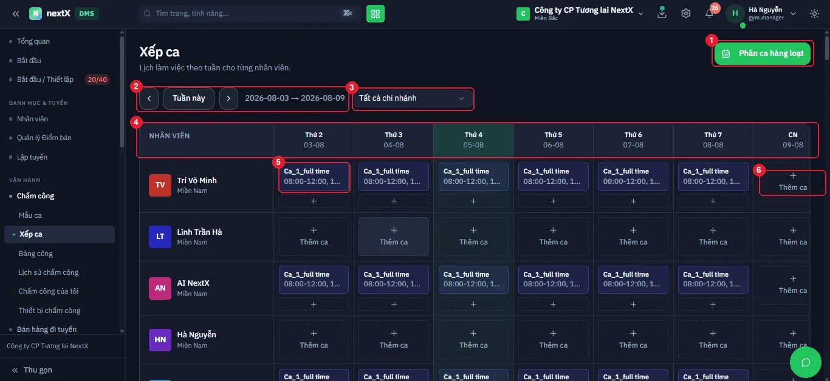
Task: Open Bảng công submenu item
Action: pyautogui.click(x=36, y=254)
